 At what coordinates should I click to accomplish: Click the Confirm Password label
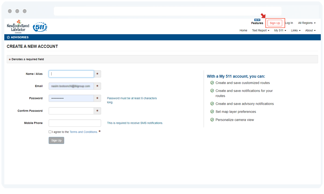[30, 111]
